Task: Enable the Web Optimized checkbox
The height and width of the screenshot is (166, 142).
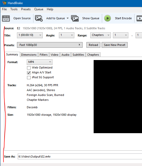Action: (29, 68)
